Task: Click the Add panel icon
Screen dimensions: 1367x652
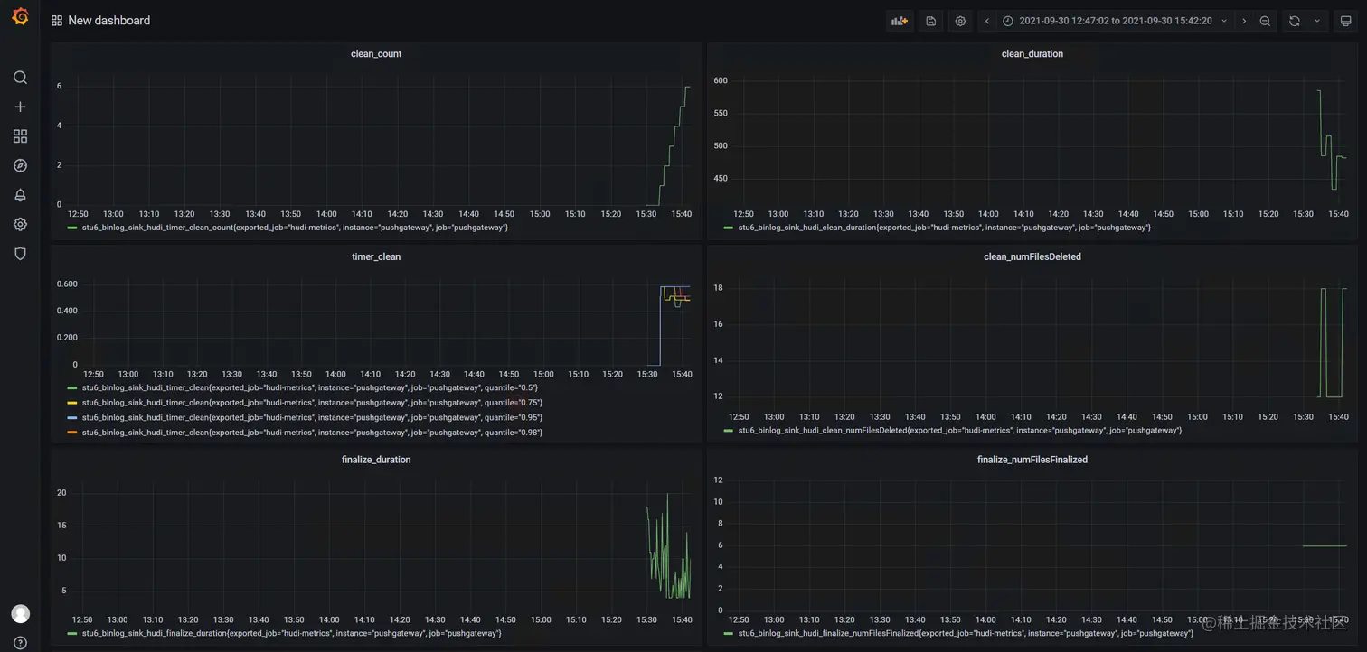Action: coord(900,21)
